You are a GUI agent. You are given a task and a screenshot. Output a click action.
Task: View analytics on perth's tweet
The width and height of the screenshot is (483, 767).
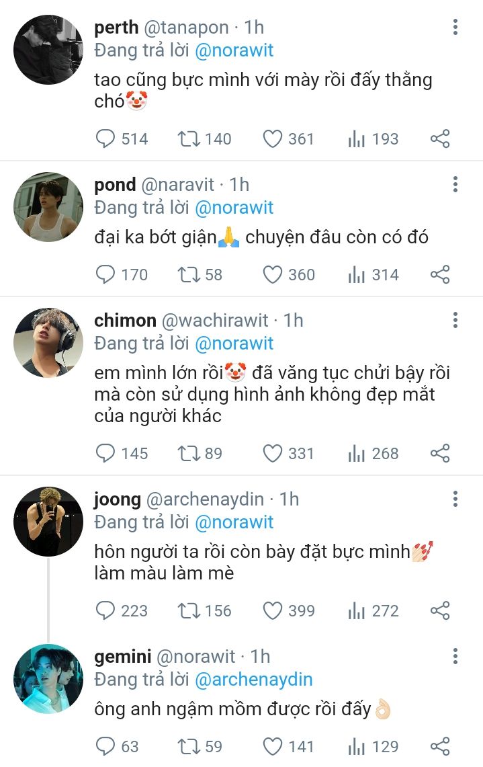coord(357,139)
